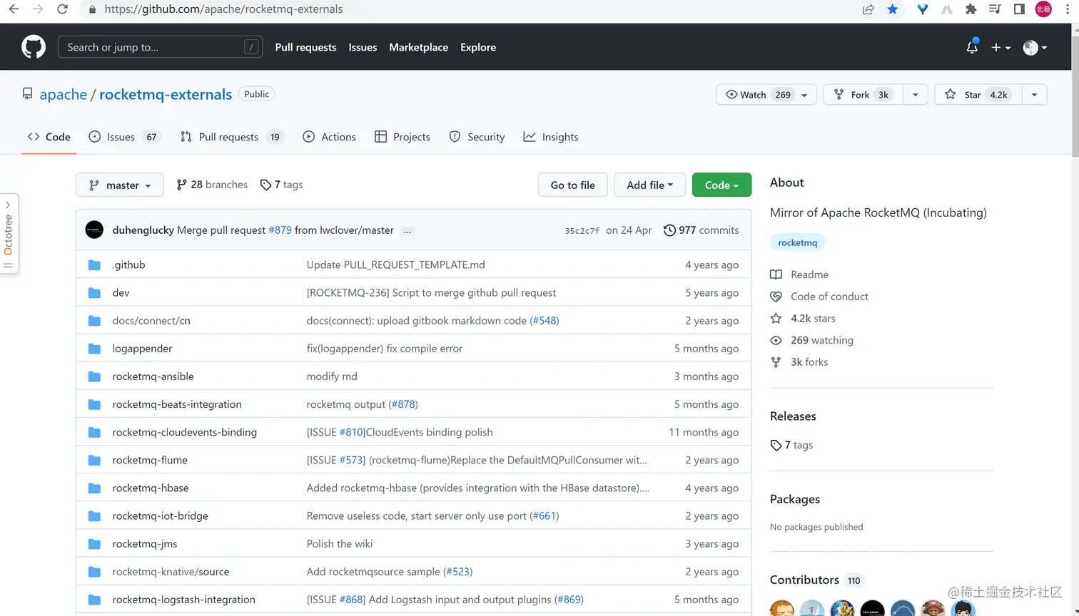Image resolution: width=1079 pixels, height=616 pixels.
Task: Click the tag icon next to 7 tags
Action: pos(265,185)
